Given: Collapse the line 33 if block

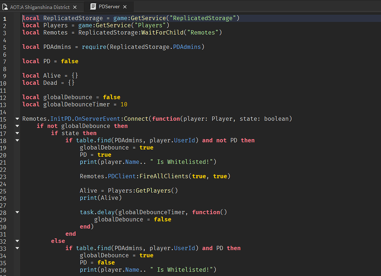Looking at the screenshot, I should [17, 248].
